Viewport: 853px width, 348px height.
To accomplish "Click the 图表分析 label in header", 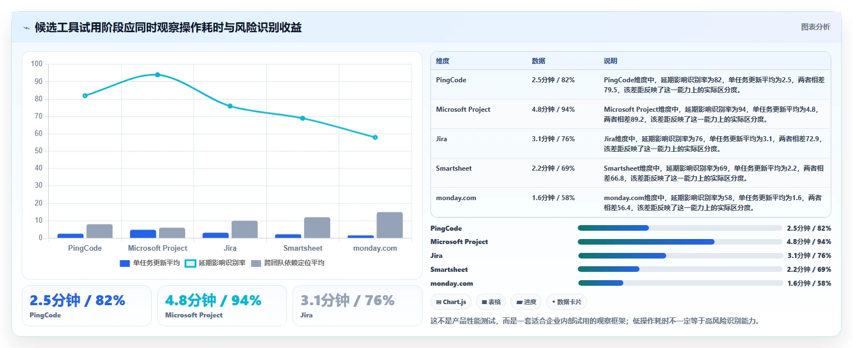I will point(815,27).
